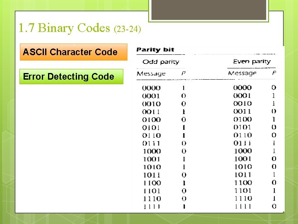This screenshot has width=298, height=224.
Task: Click the ASCII Character Code orange button
Action: [x=74, y=52]
